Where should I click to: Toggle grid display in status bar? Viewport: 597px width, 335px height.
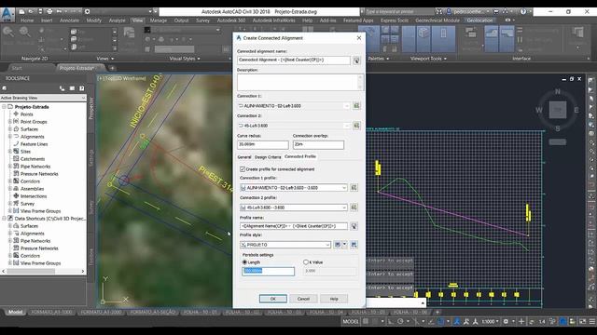pos(366,321)
